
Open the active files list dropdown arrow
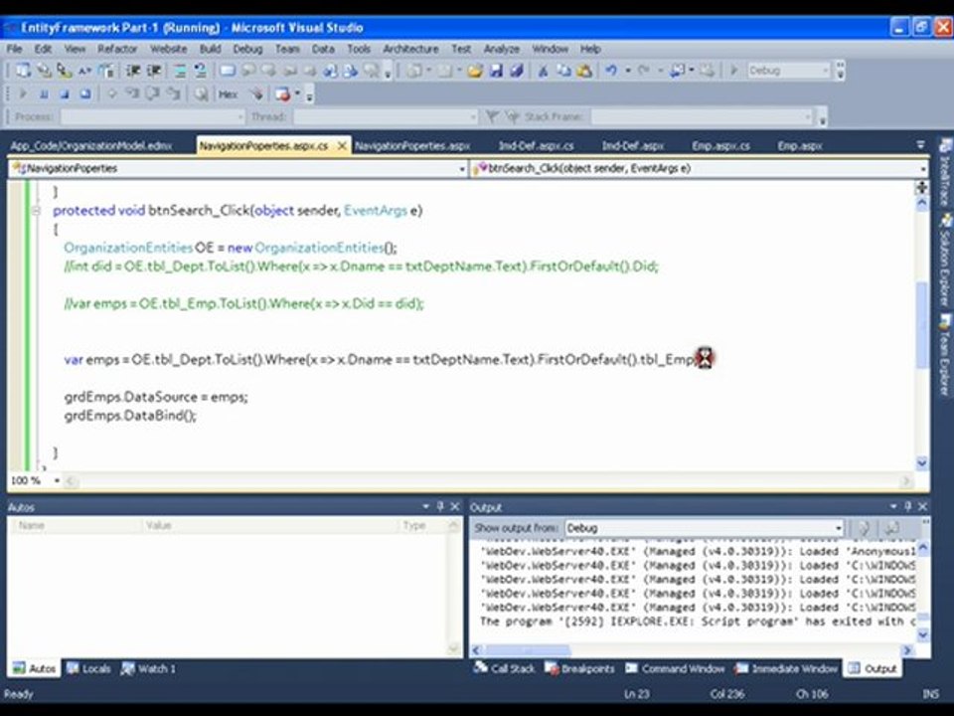pos(920,145)
